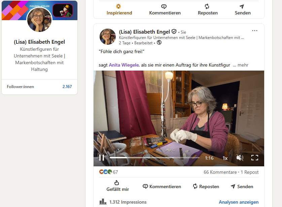Open the post's three-dot menu
This screenshot has width=282, height=207.
(255, 31)
